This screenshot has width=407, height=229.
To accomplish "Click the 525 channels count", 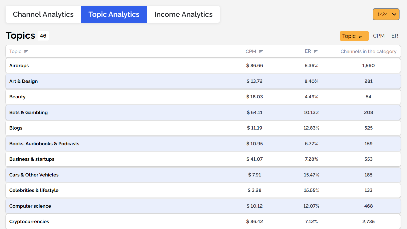I will click(368, 128).
